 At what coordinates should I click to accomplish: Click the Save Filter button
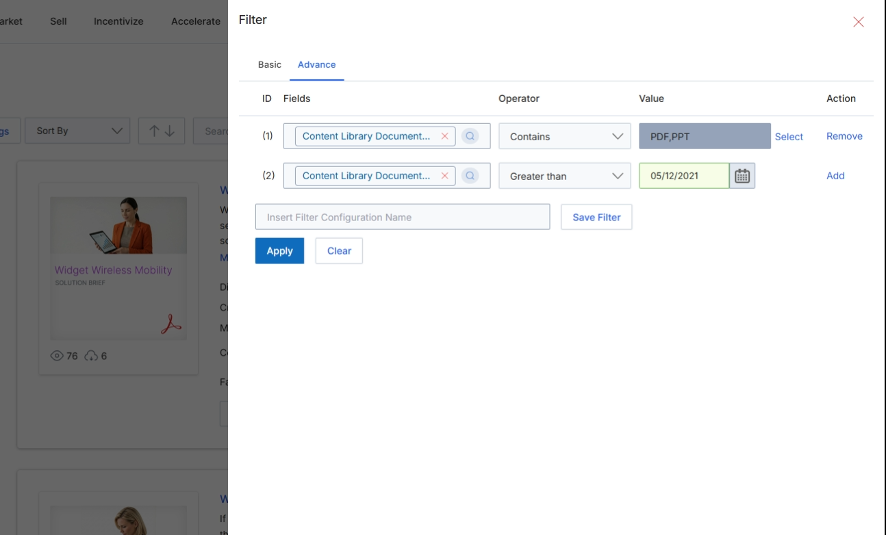point(596,217)
